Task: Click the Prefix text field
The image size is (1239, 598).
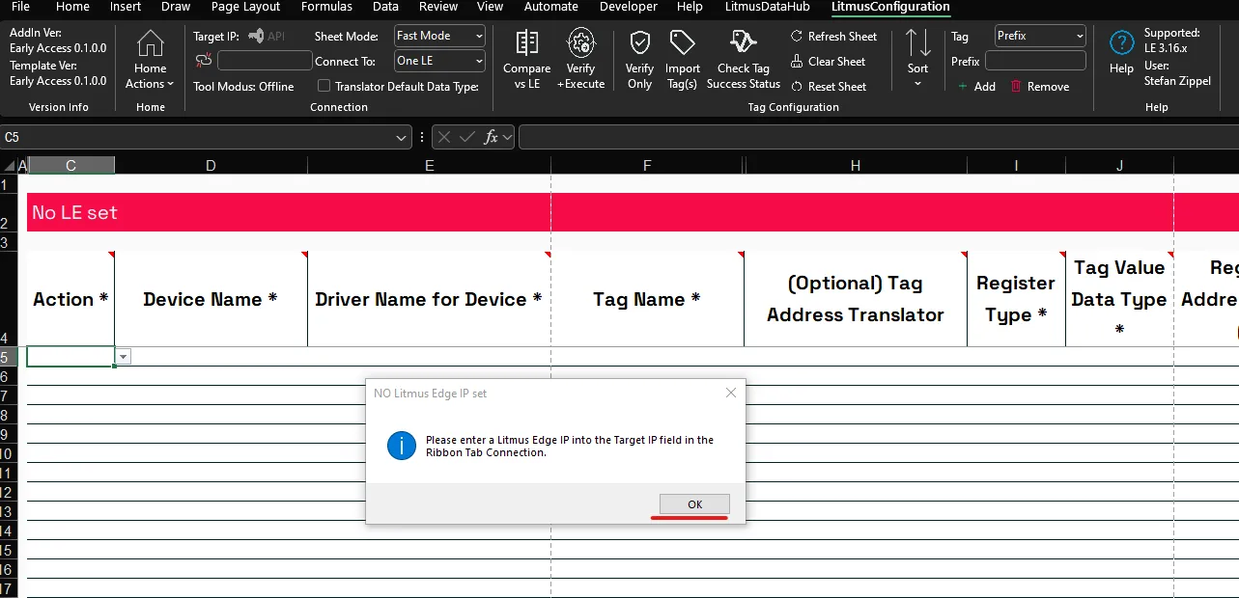Action: click(x=1035, y=61)
